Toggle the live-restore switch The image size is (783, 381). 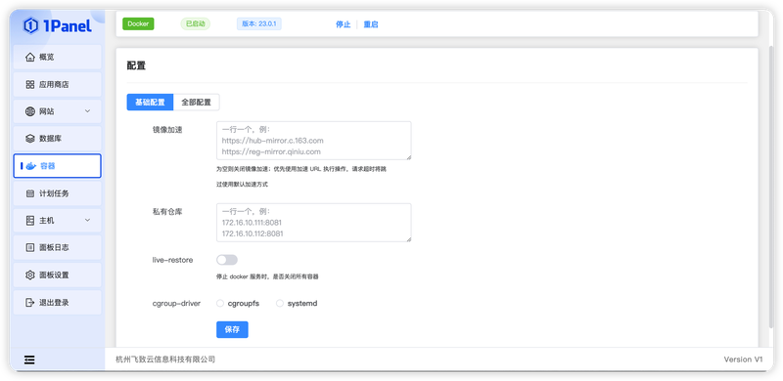pyautogui.click(x=227, y=260)
